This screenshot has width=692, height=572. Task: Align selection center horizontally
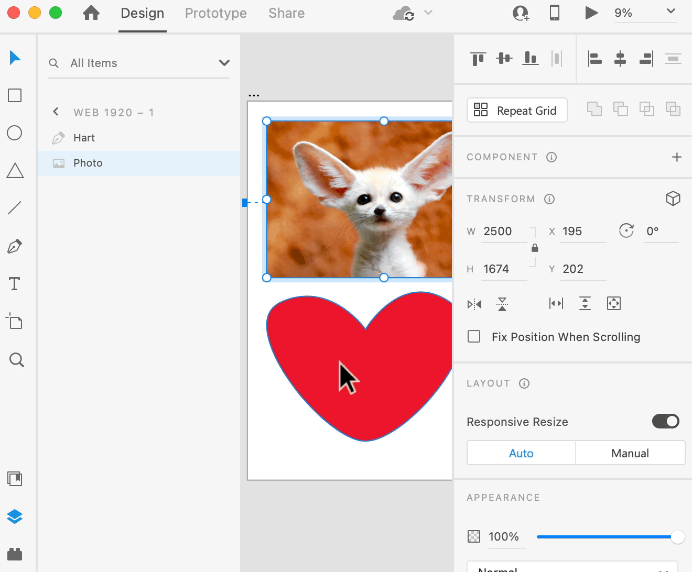(620, 59)
